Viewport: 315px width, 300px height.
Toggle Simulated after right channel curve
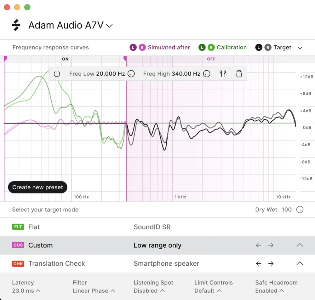click(x=142, y=47)
